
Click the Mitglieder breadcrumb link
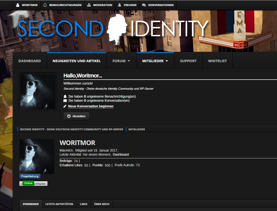137,129
